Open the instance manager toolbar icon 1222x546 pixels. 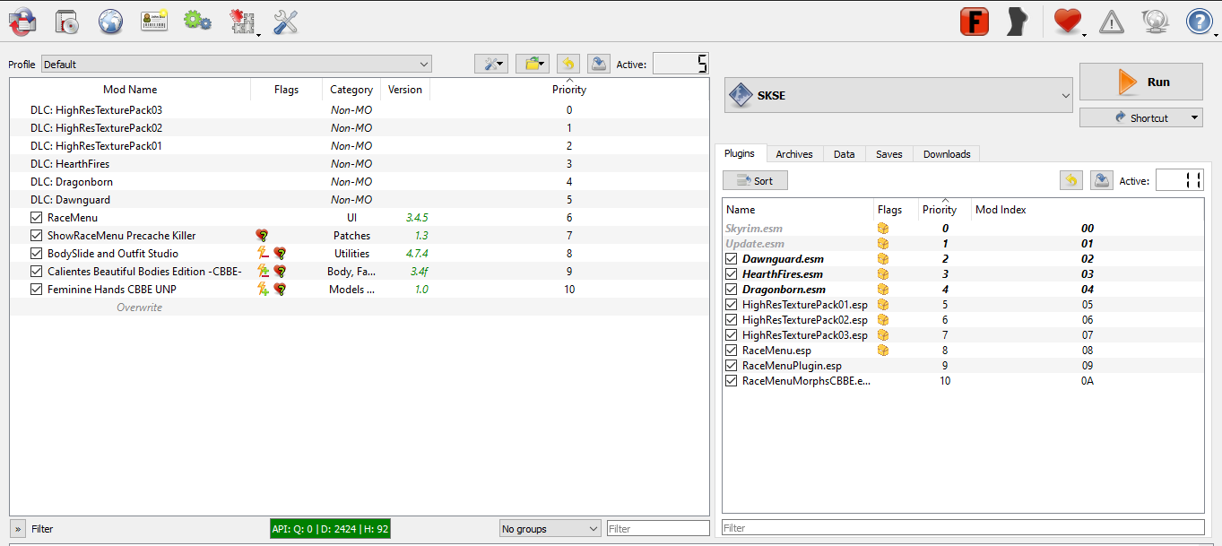pos(22,22)
